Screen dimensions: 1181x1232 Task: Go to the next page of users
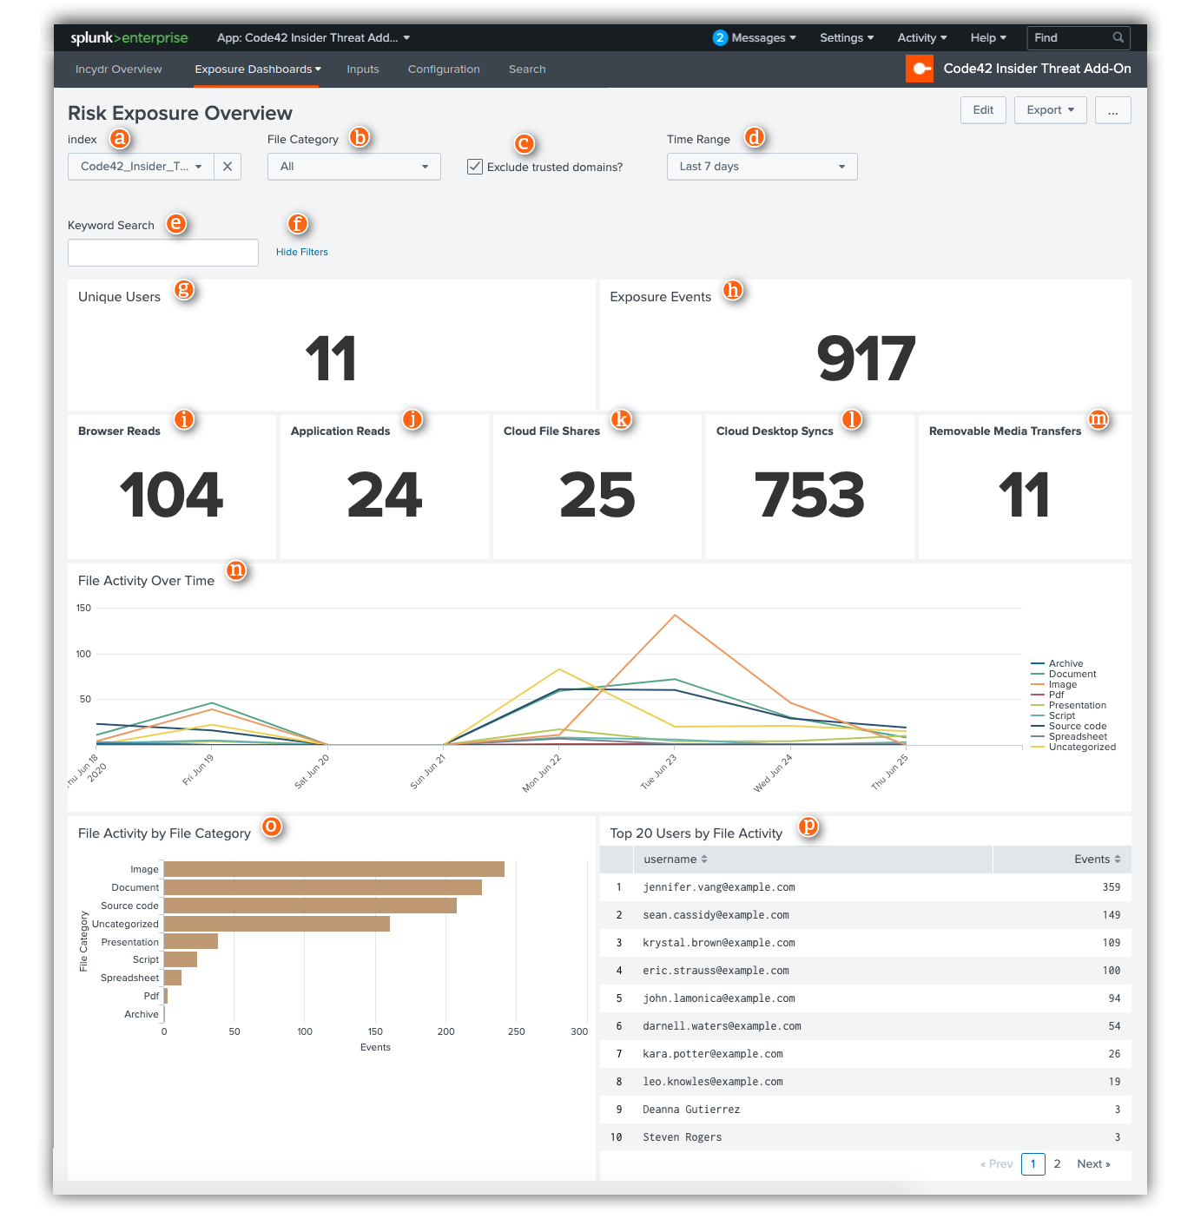click(x=1092, y=1163)
